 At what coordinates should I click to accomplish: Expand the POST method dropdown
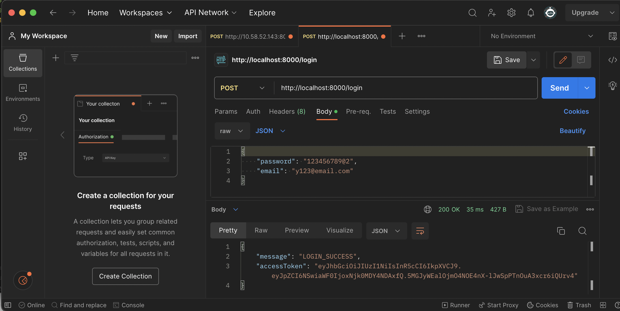(x=242, y=88)
